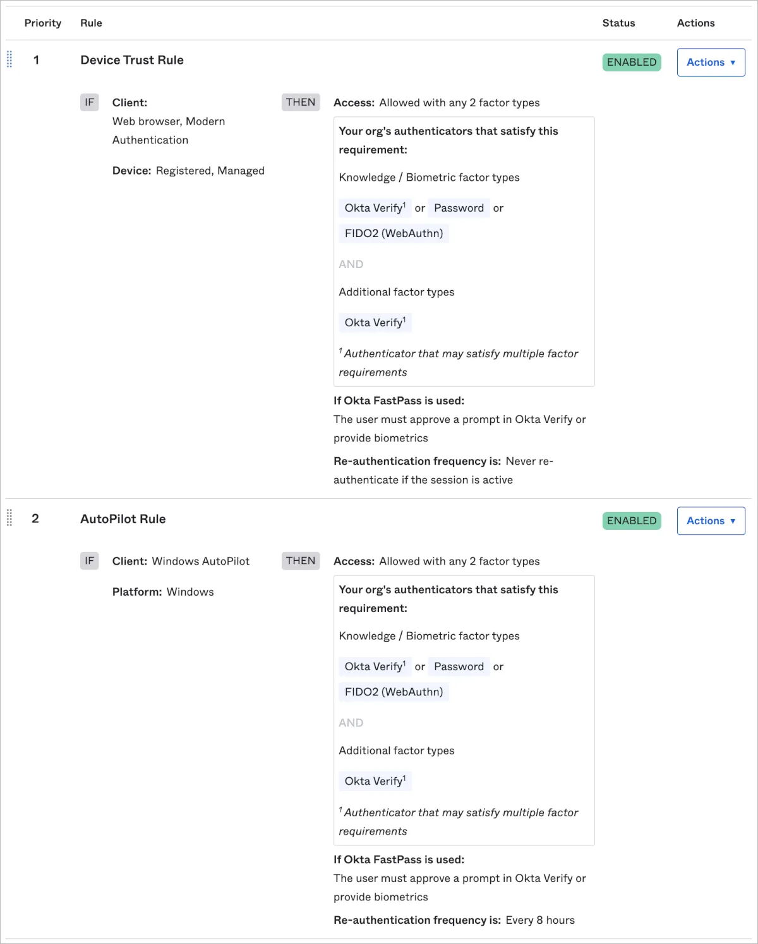The image size is (758, 944).
Task: Click the Status column header
Action: 618,23
